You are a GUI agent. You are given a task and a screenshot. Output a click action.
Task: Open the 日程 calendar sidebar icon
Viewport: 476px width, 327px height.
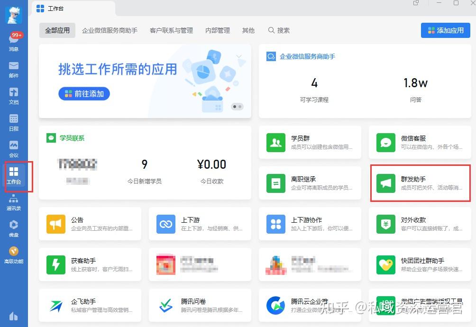tap(14, 123)
